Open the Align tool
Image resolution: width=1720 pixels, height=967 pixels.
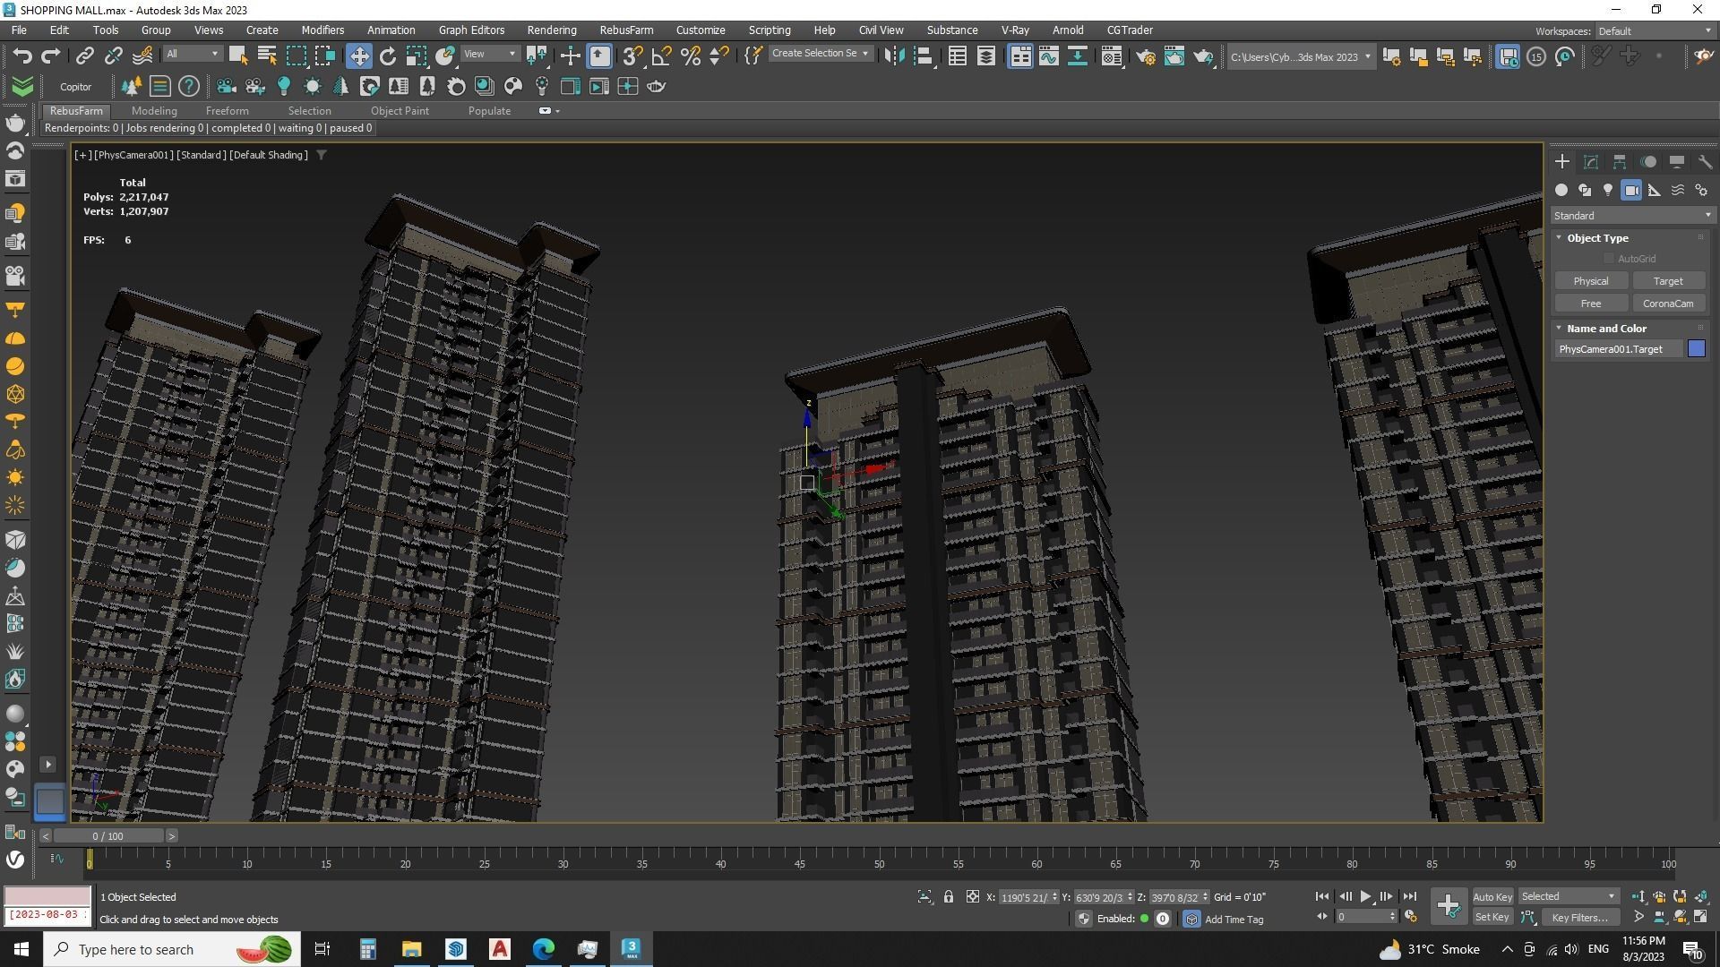point(923,56)
